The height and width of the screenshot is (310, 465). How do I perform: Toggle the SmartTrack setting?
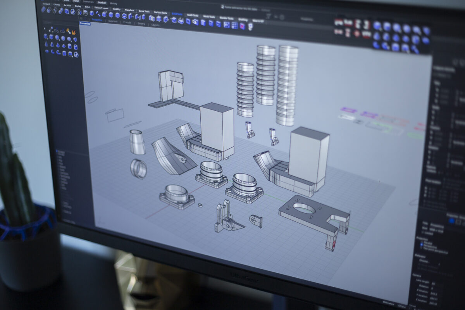[x=88, y=2]
